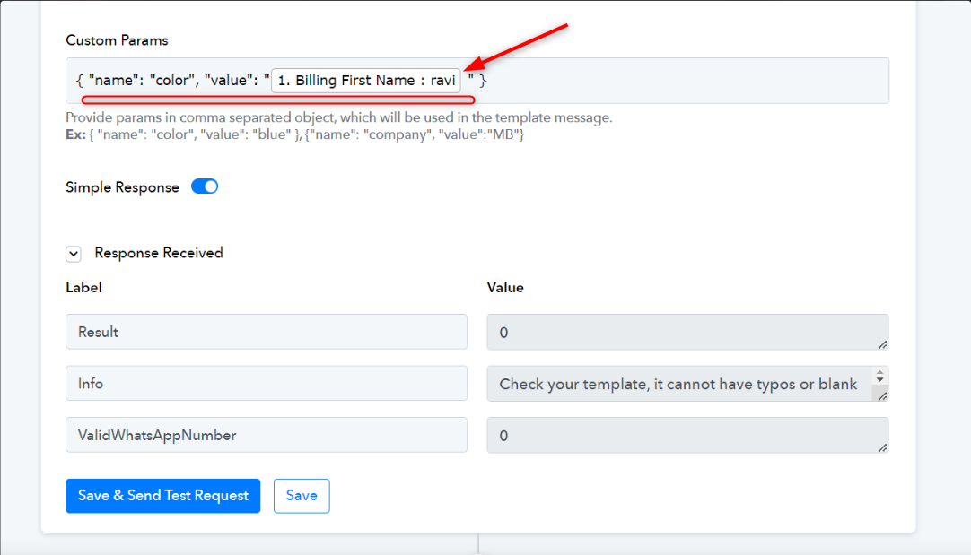Click the ValidWhatsAppNumber label field

tap(267, 435)
